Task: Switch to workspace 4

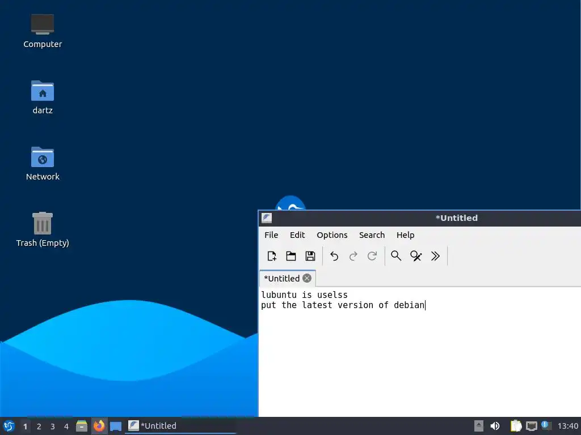Action: [x=66, y=427]
